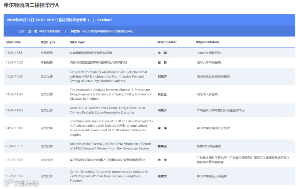Open the Carrier Screening survival motor neuron topic

(x=109, y=176)
